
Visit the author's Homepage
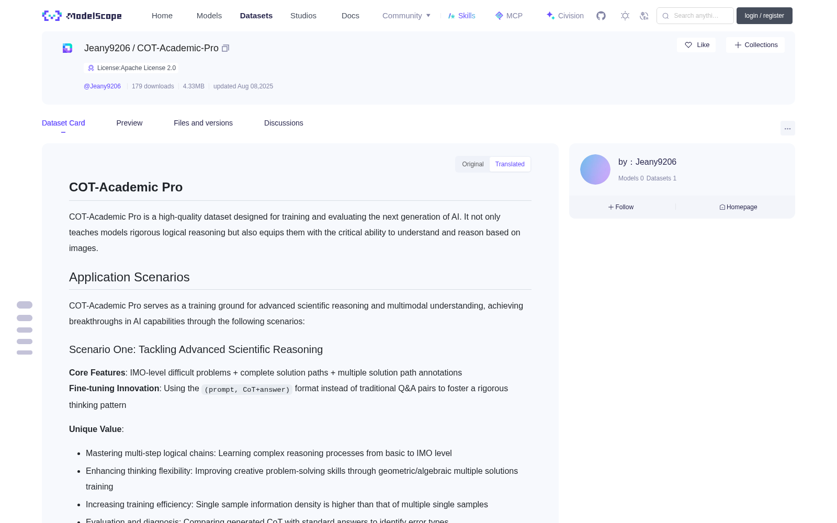pyautogui.click(x=738, y=207)
